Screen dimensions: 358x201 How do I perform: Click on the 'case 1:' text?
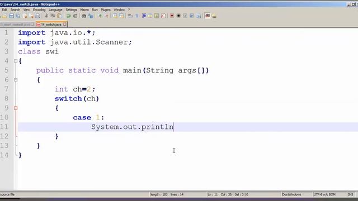pyautogui.click(x=88, y=117)
